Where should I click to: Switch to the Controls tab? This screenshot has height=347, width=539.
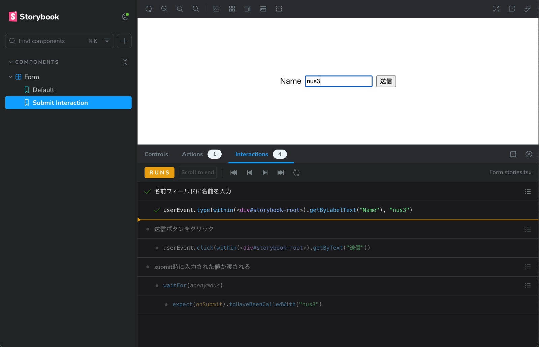[156, 154]
